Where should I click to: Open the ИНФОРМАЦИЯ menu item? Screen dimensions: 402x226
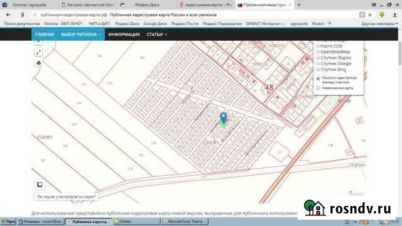coord(124,35)
